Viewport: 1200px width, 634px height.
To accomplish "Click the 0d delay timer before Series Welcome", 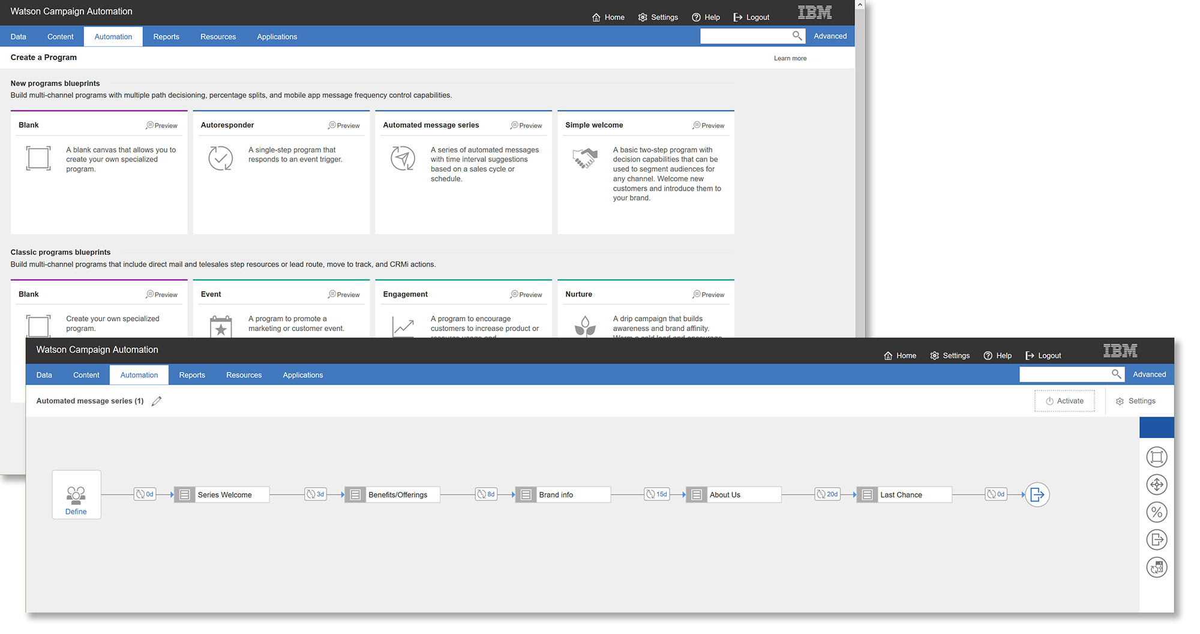I will 145,494.
